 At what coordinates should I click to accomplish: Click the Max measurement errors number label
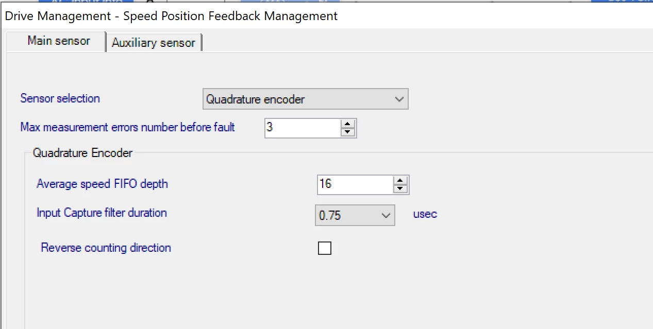[128, 127]
